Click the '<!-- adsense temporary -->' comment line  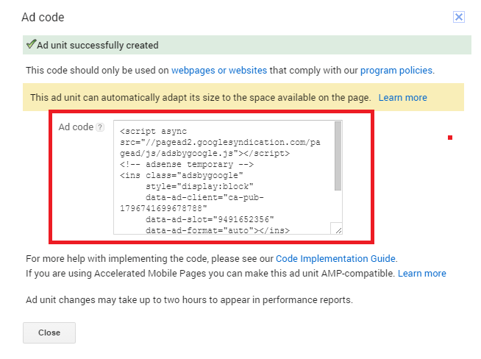pyautogui.click(x=187, y=164)
